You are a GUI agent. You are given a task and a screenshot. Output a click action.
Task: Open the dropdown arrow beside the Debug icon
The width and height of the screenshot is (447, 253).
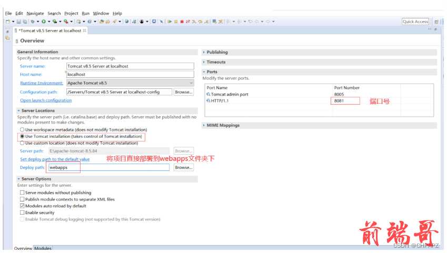tap(38, 22)
